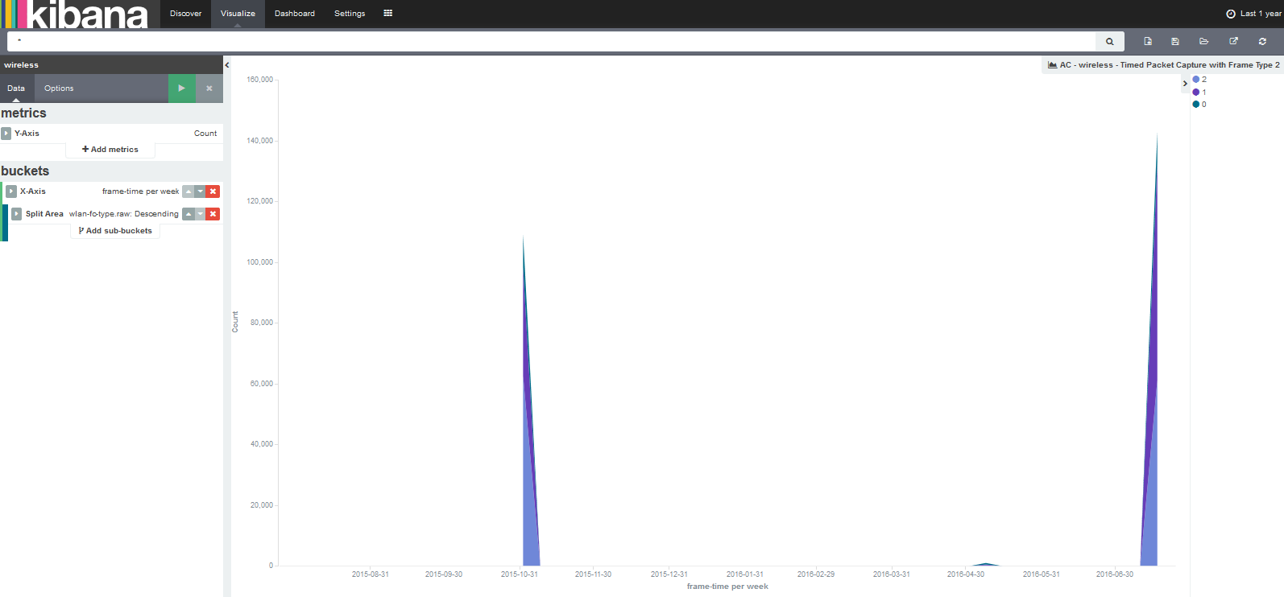Click the search magnifier button
Image resolution: width=1284 pixels, height=597 pixels.
pos(1110,41)
